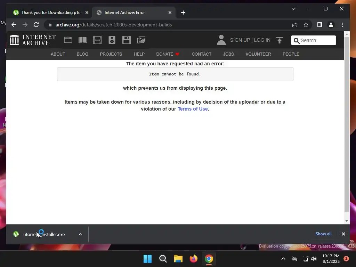Viewport: 356px width, 267px height.
Task: Launch Firefox from taskbar
Action: [193, 259]
